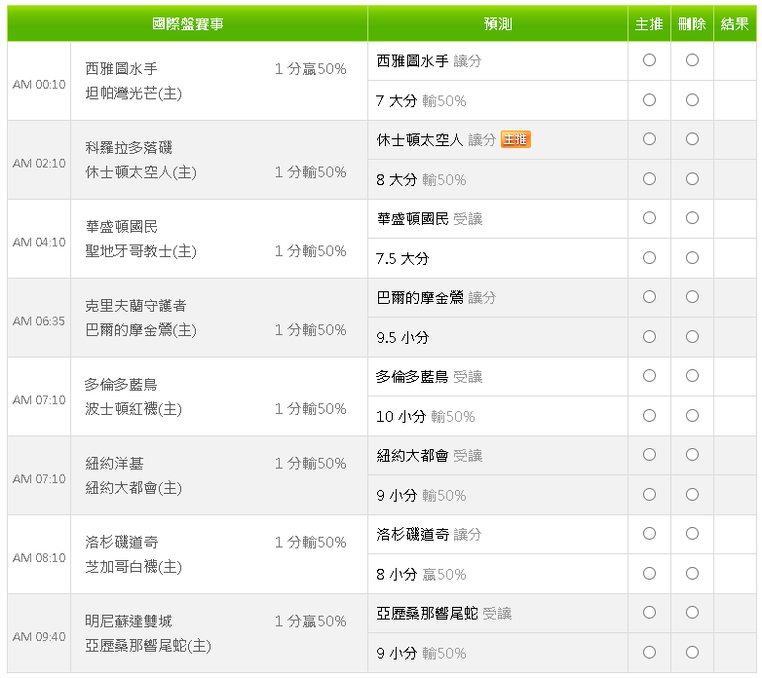762x678 pixels.
Task: Select 刪除 radio for 洛杉磯道奇 讓分
Action: pos(692,534)
